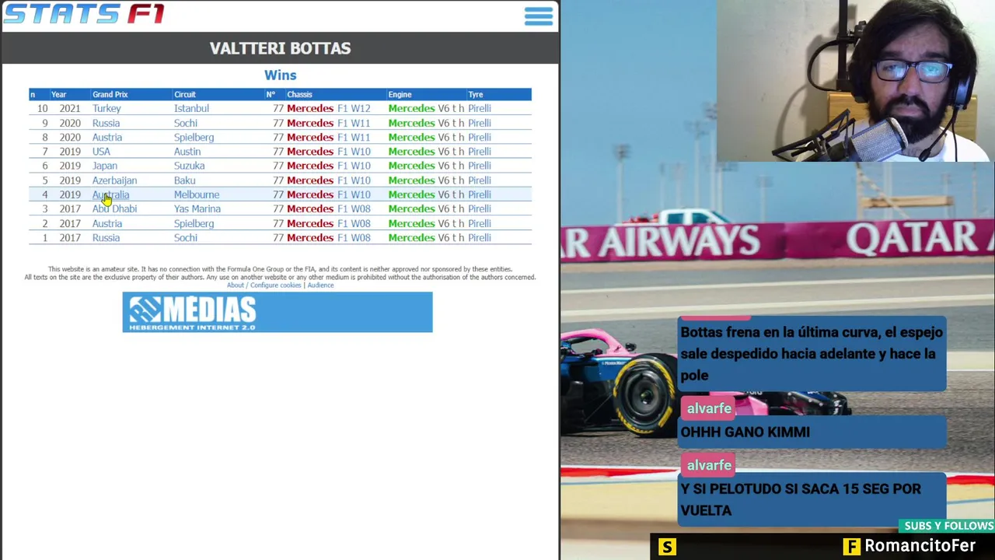Open the Abu Dhabi Grand Prix link

(114, 209)
